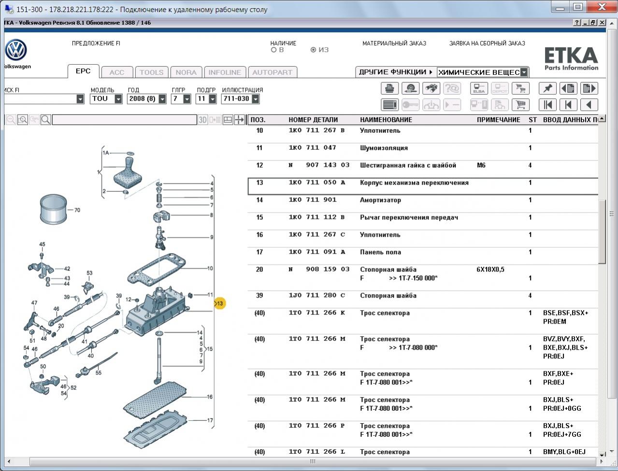Click the double shopping carts icon
This screenshot has height=471, width=618.
coord(520,88)
